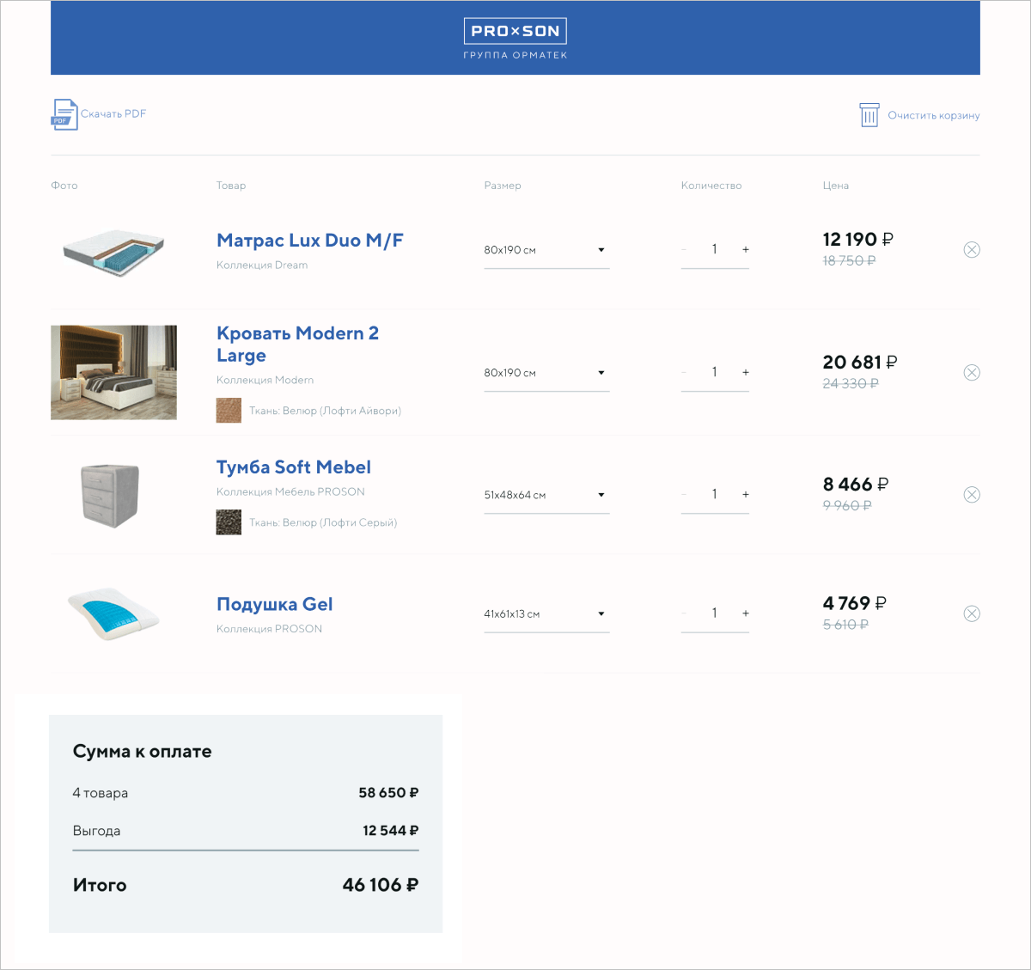Decrease quantity of Кровать Modern 2 Large
The height and width of the screenshot is (970, 1031).
(684, 372)
